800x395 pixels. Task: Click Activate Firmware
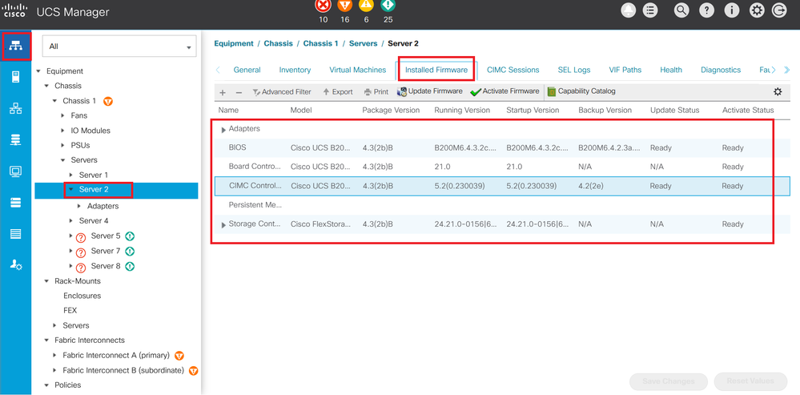pyautogui.click(x=505, y=91)
